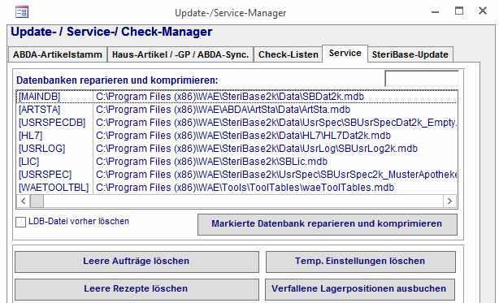Click the empty text field above database list

tap(421, 79)
